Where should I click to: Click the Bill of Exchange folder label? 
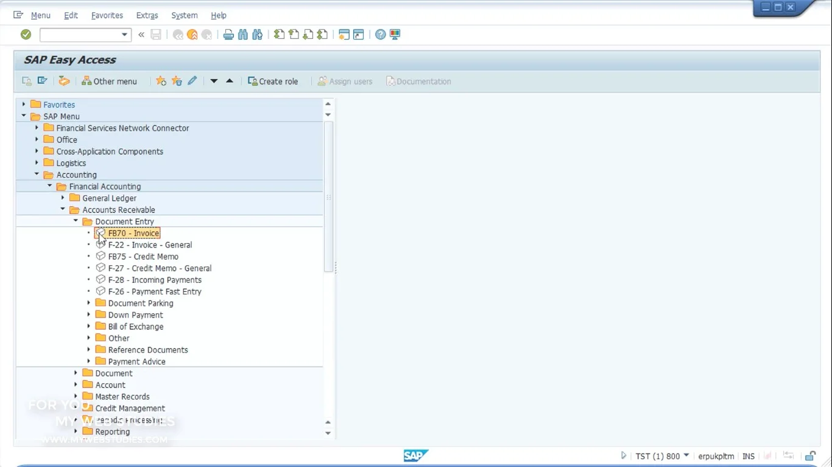coord(136,326)
